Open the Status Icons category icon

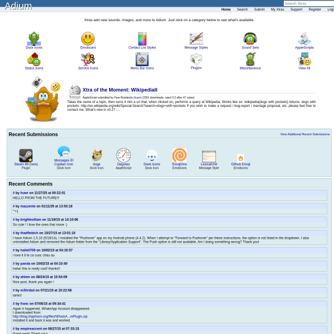pos(34,59)
